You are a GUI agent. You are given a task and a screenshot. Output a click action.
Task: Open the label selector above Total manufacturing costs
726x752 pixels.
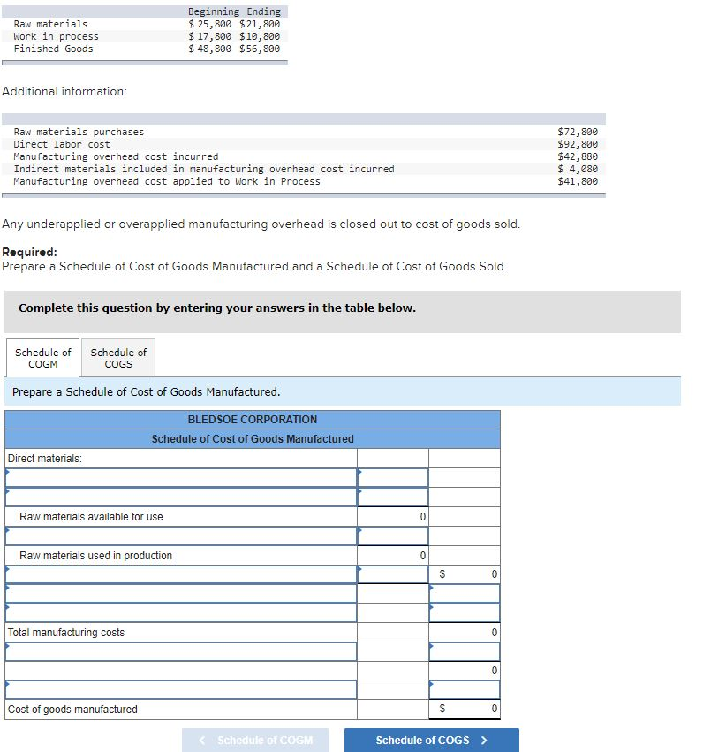pos(177,613)
